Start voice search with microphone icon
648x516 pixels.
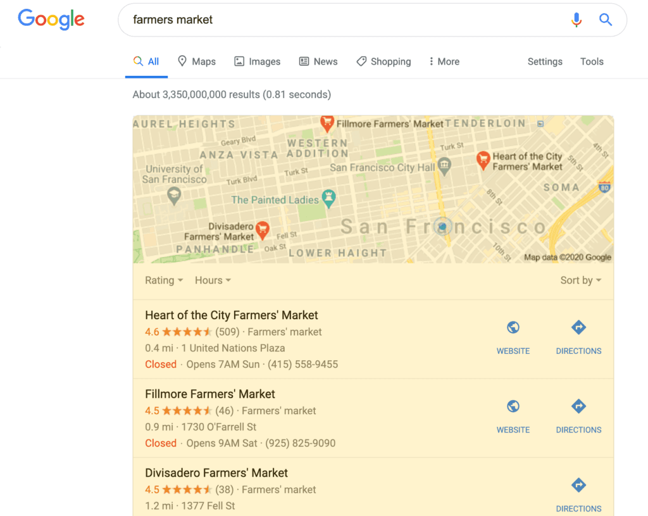click(576, 20)
